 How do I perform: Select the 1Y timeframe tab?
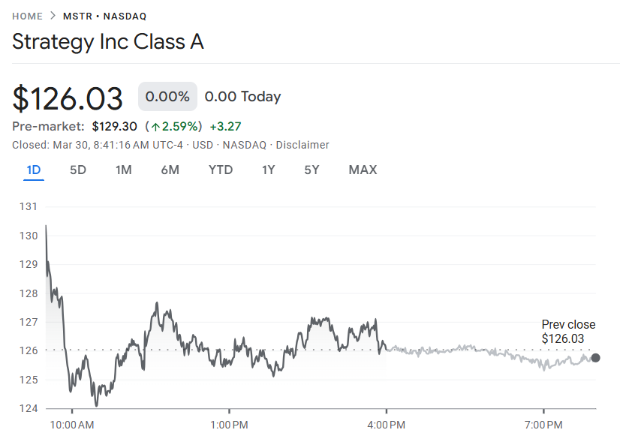(x=268, y=170)
